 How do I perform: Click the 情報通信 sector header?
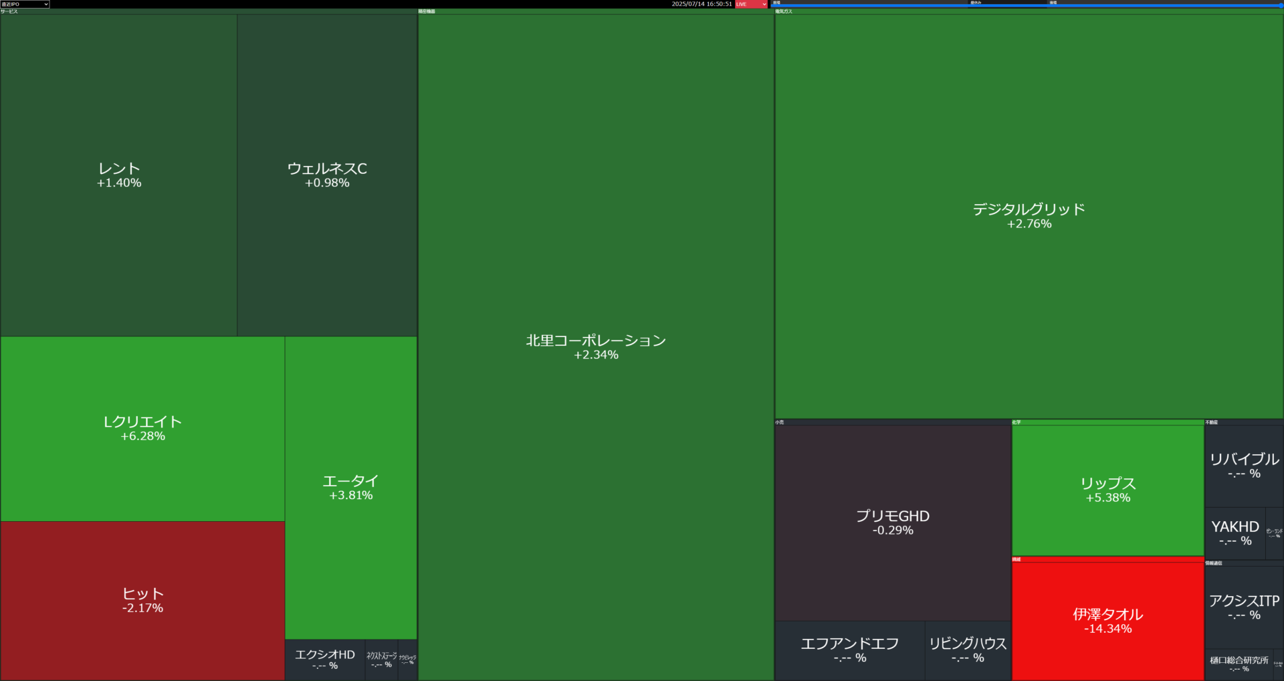(1244, 563)
